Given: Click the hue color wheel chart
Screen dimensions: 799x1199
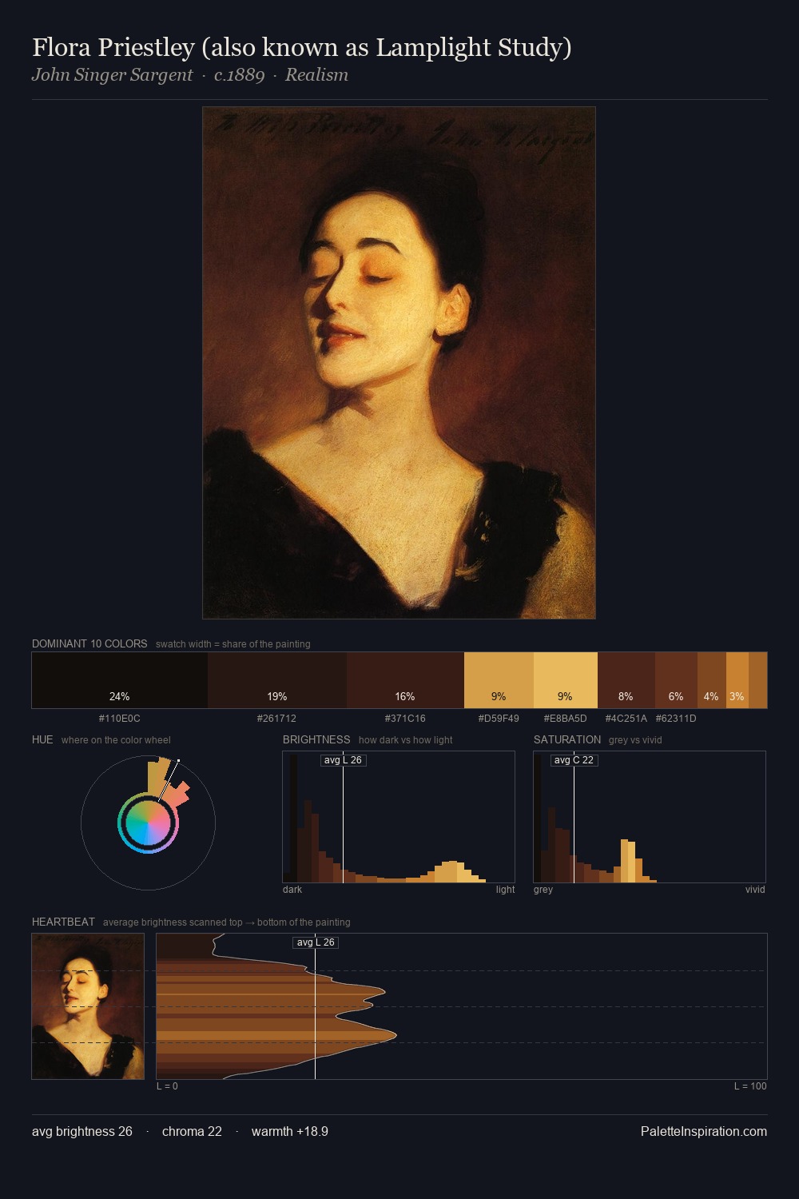Looking at the screenshot, I should (x=148, y=823).
